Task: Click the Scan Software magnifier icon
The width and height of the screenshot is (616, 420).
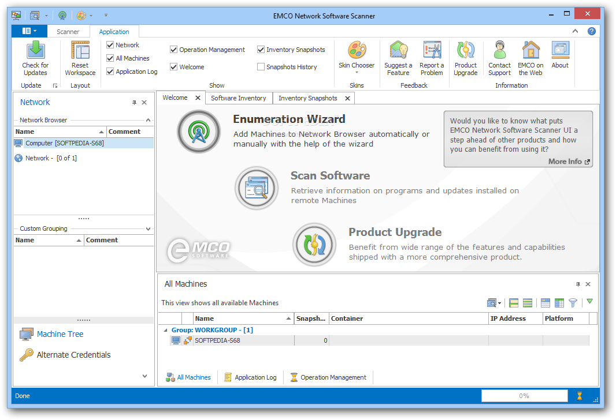Action: (x=257, y=188)
